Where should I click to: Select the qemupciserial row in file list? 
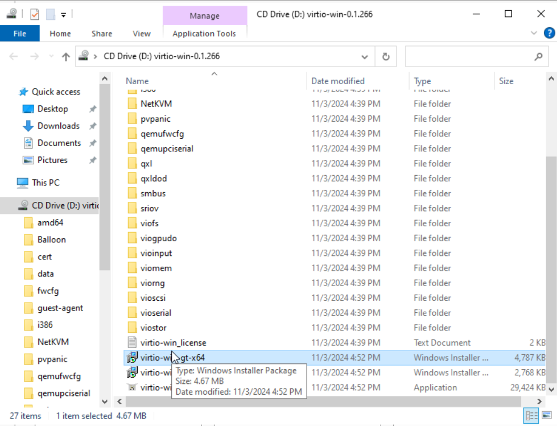[335, 148]
